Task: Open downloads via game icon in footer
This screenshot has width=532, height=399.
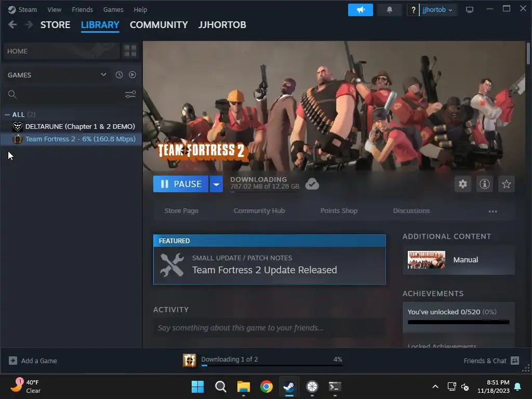Action: coord(189,361)
